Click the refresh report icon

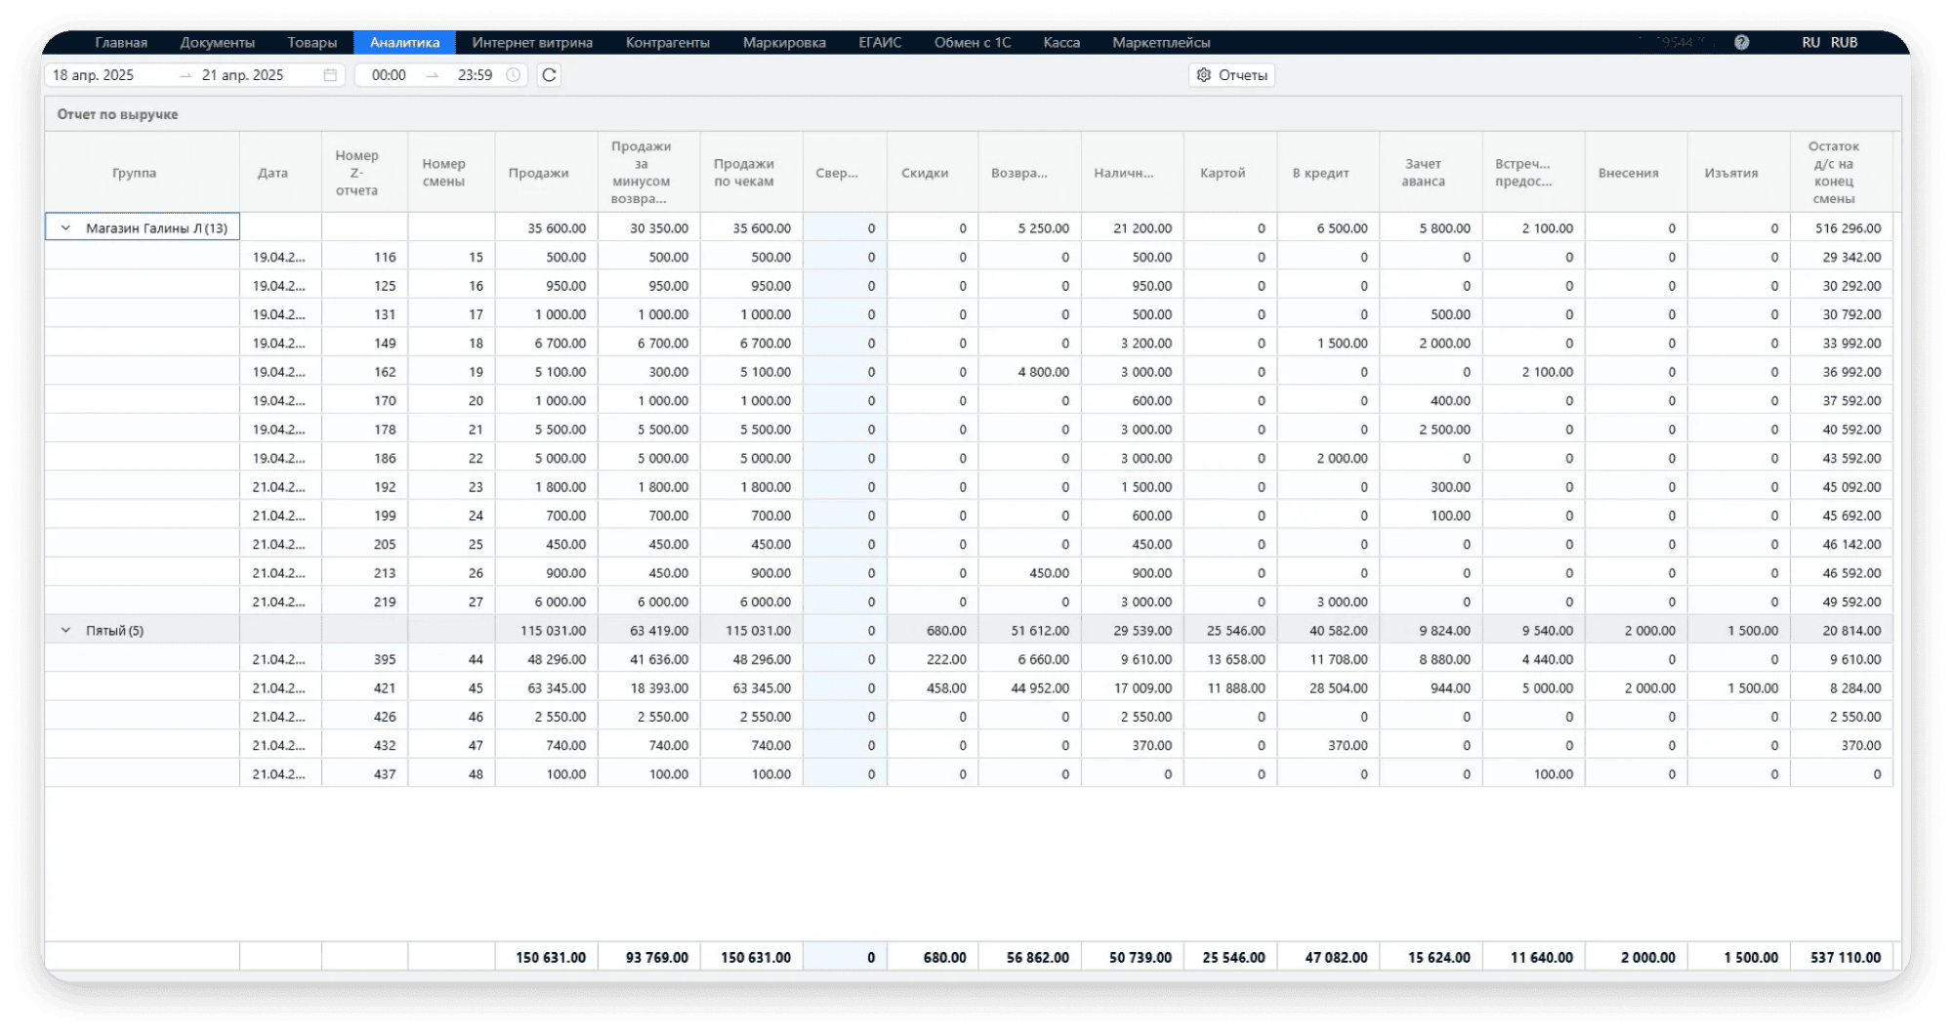point(549,75)
